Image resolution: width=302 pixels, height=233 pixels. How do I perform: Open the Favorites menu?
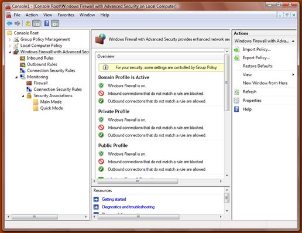click(x=66, y=15)
